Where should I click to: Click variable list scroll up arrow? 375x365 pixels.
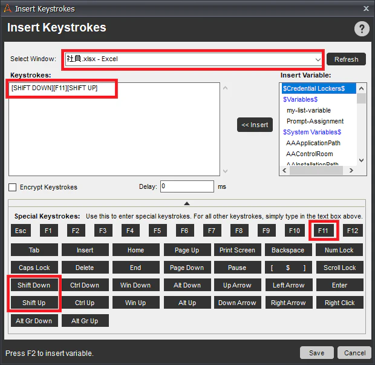(x=361, y=88)
